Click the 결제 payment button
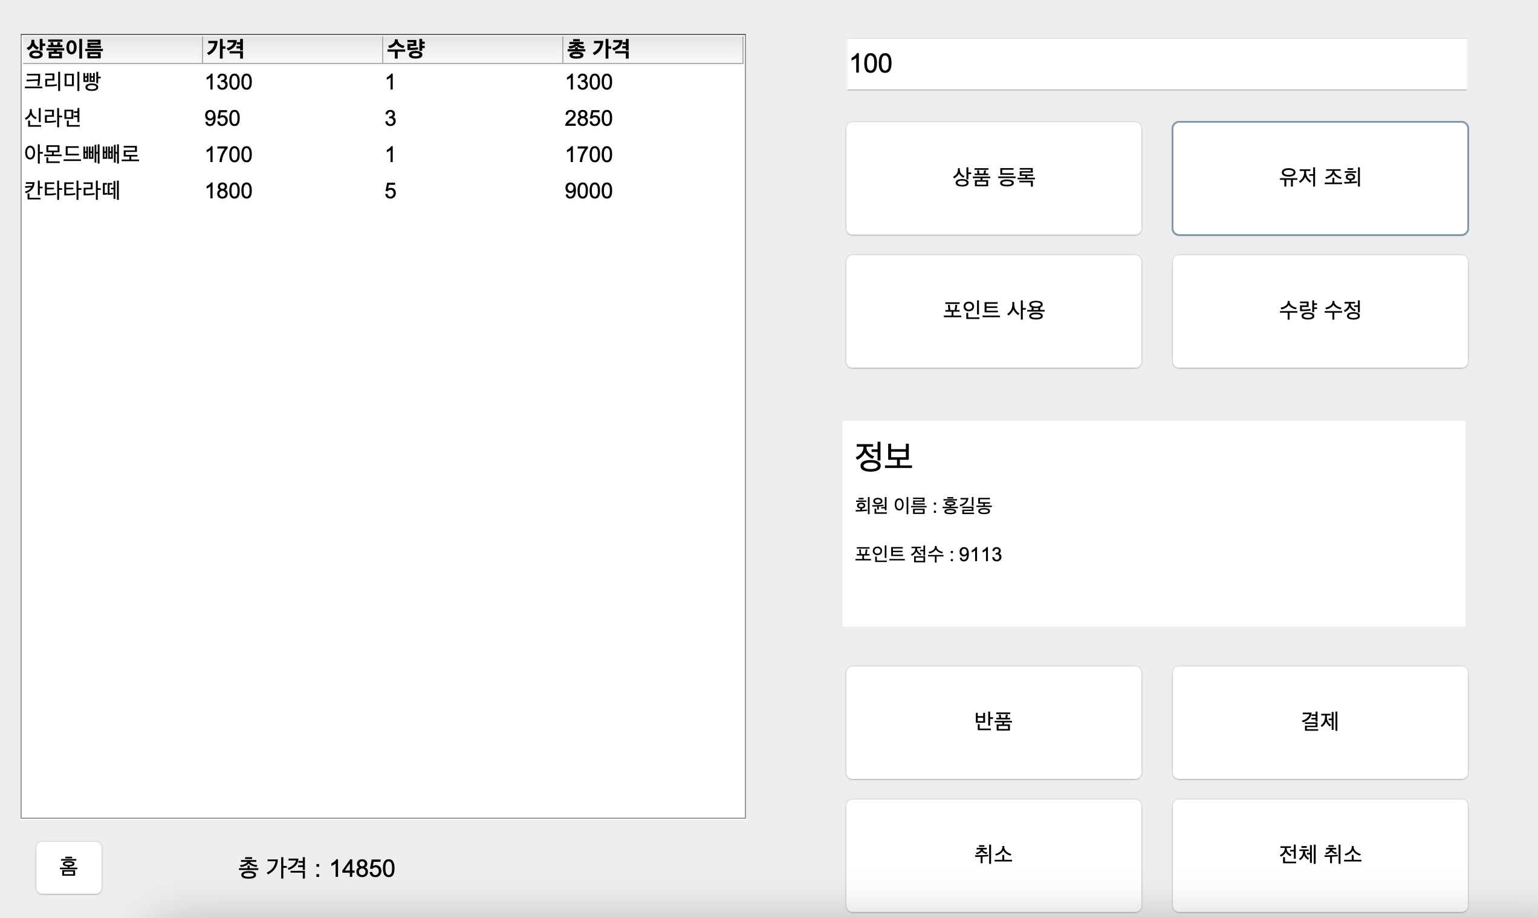The image size is (1538, 918). point(1319,722)
